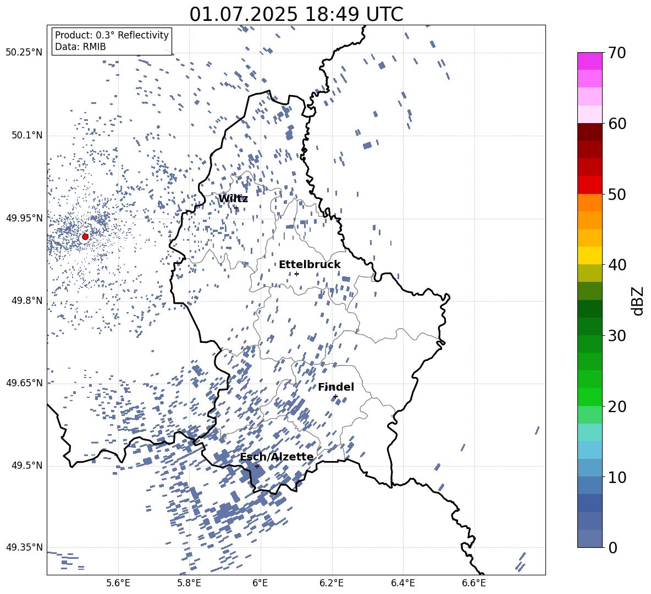Click the Wiltz station cross marker
Viewport: 651px width, 594px height.
[236, 208]
